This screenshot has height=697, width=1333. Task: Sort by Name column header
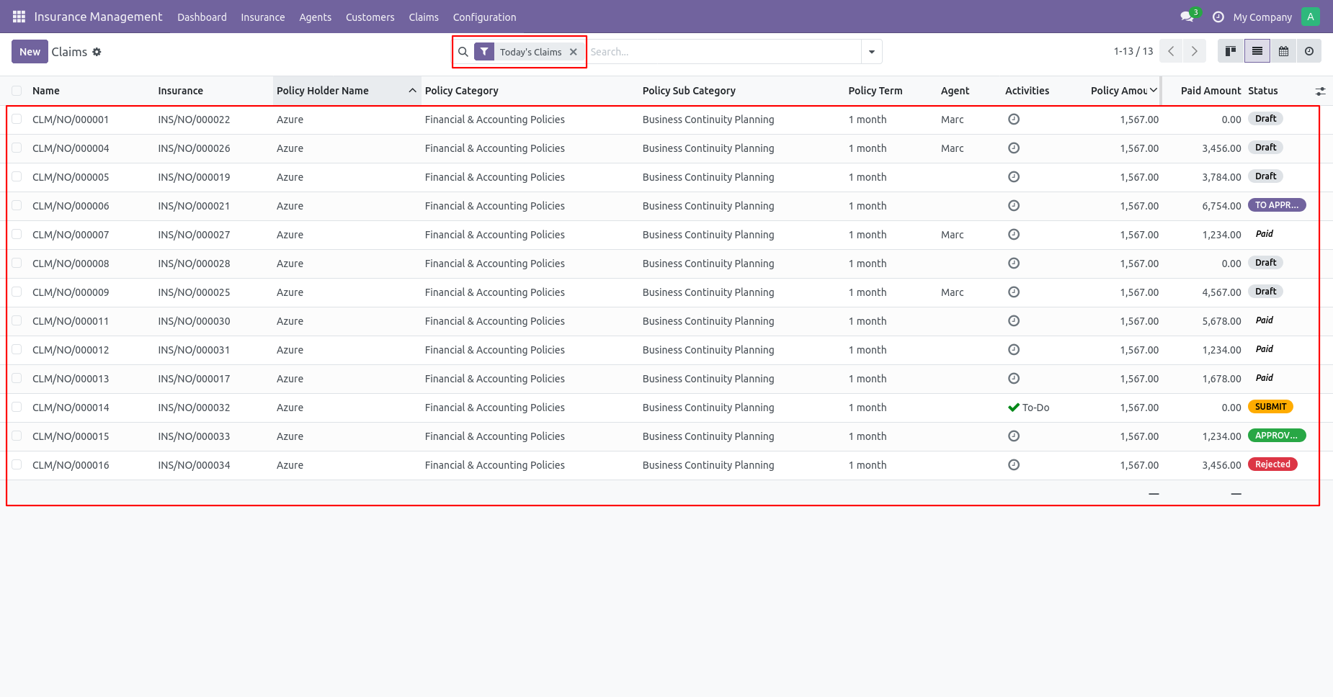tap(46, 91)
